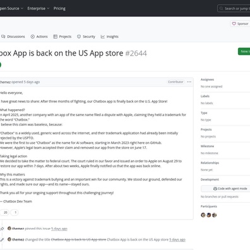Viewport: 250px width, 250px height.
Task: Click the Projects table icon
Action: click(x=55, y=37)
